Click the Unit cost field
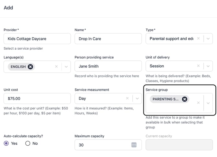217x157 pixels. (37, 99)
